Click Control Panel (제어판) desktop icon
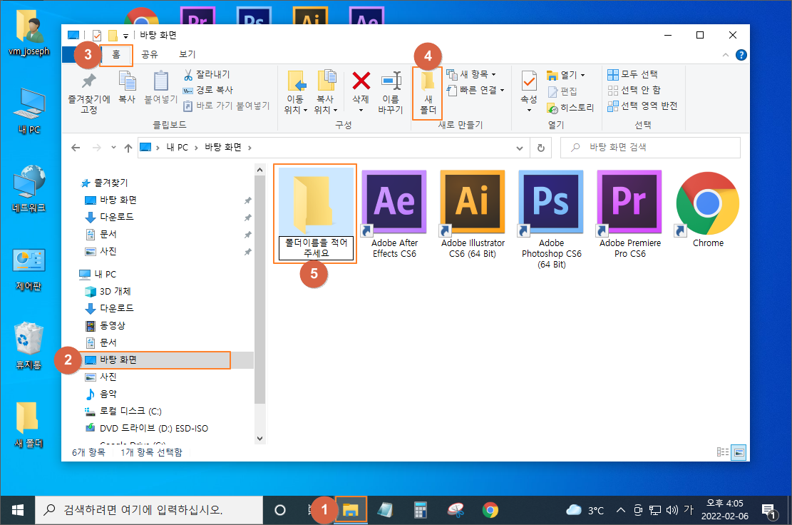 click(29, 270)
